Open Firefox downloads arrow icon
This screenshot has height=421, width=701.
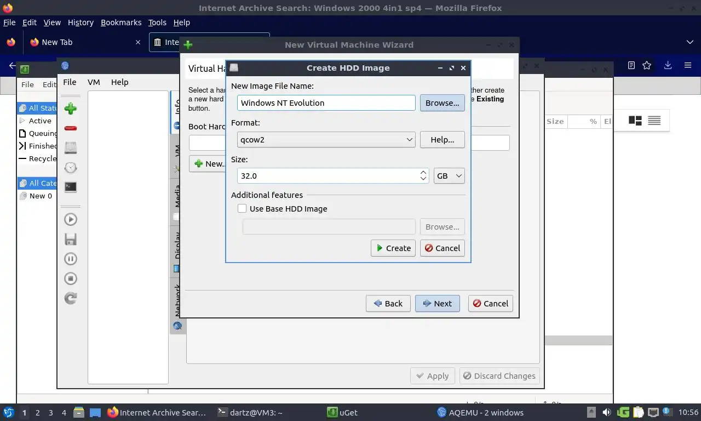[x=668, y=65]
